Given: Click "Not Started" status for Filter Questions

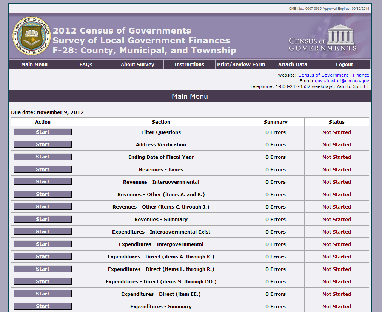Looking at the screenshot, I should 337,132.
